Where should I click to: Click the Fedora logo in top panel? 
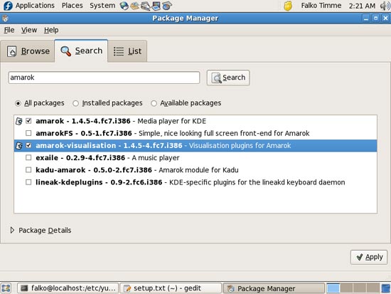pyautogui.click(x=8, y=6)
